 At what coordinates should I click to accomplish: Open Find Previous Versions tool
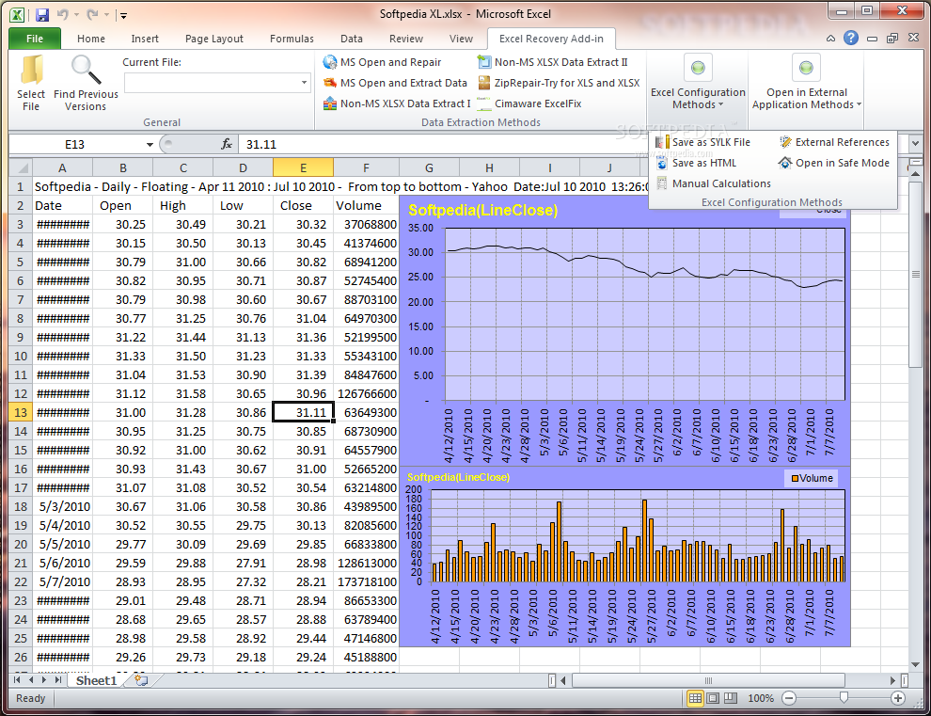[87, 83]
